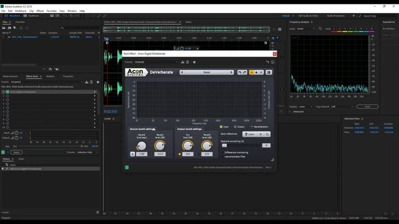Toggle the green power button in Rack Effect dialog
Screen dimensions: 399x224
pos(127,167)
